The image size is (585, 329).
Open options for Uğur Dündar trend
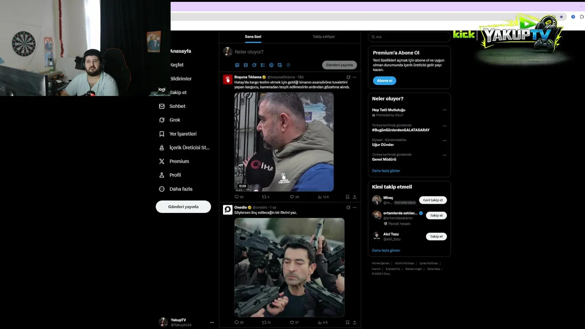(444, 140)
